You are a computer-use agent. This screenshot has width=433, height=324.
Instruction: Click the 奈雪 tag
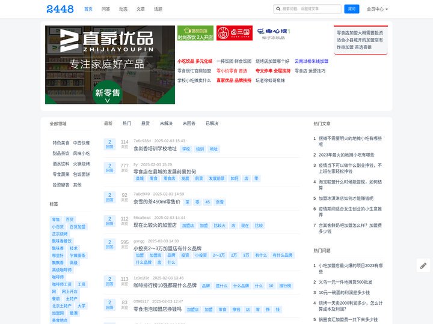220,202
